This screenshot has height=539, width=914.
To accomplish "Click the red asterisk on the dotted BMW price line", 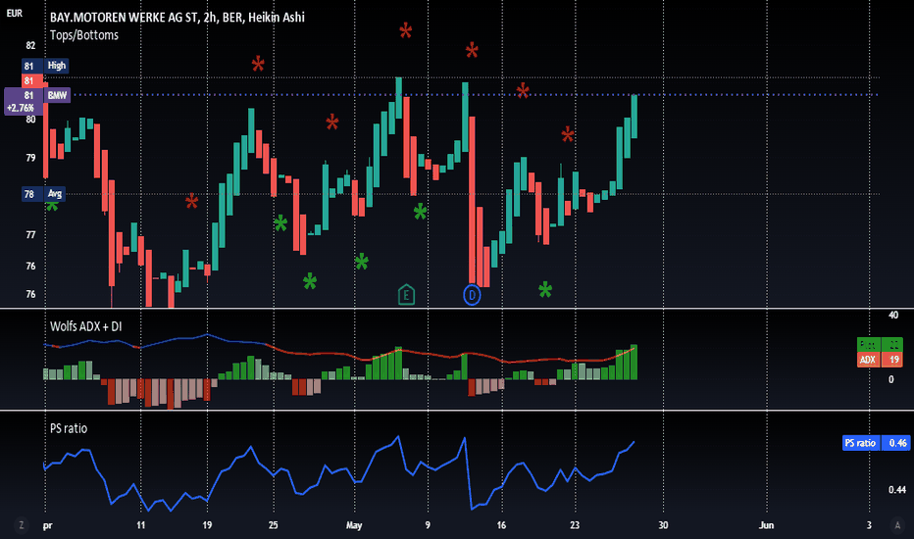I will pyautogui.click(x=523, y=91).
